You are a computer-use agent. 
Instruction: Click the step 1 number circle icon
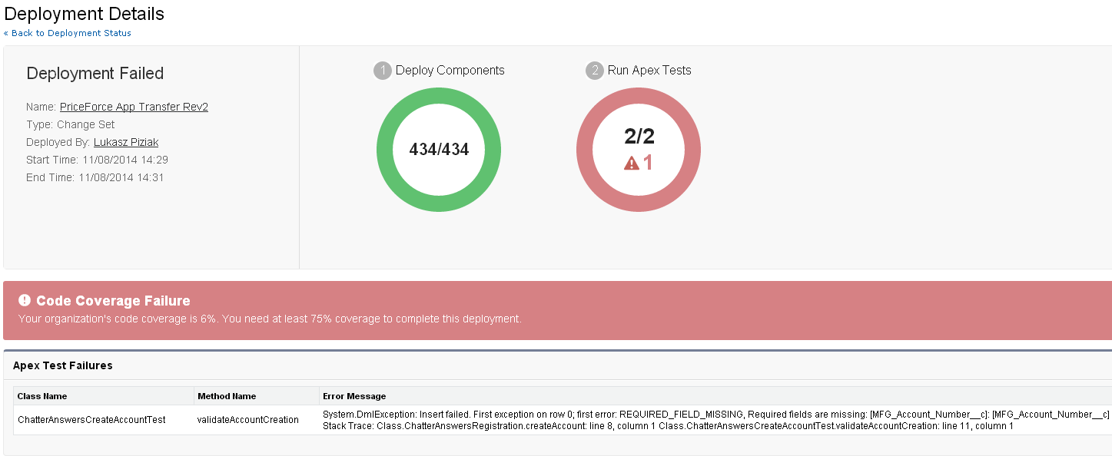pos(382,71)
